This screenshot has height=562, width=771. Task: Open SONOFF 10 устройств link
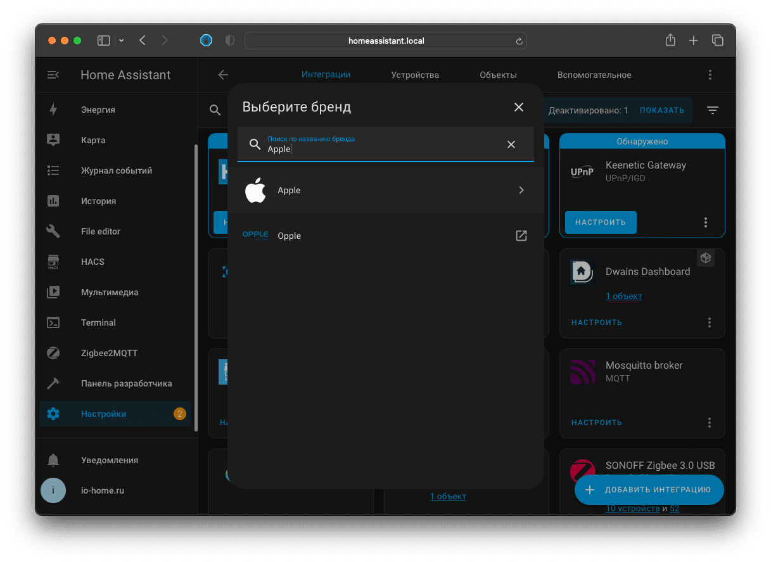point(633,508)
